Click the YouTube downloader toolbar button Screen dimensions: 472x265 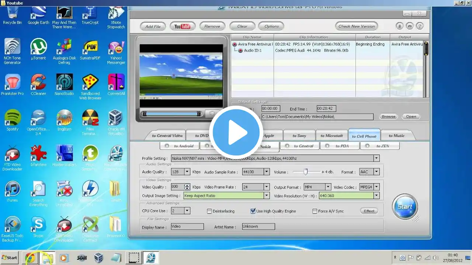(x=182, y=26)
